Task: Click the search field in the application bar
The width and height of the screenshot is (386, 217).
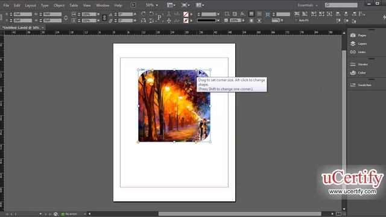Action: (341, 5)
